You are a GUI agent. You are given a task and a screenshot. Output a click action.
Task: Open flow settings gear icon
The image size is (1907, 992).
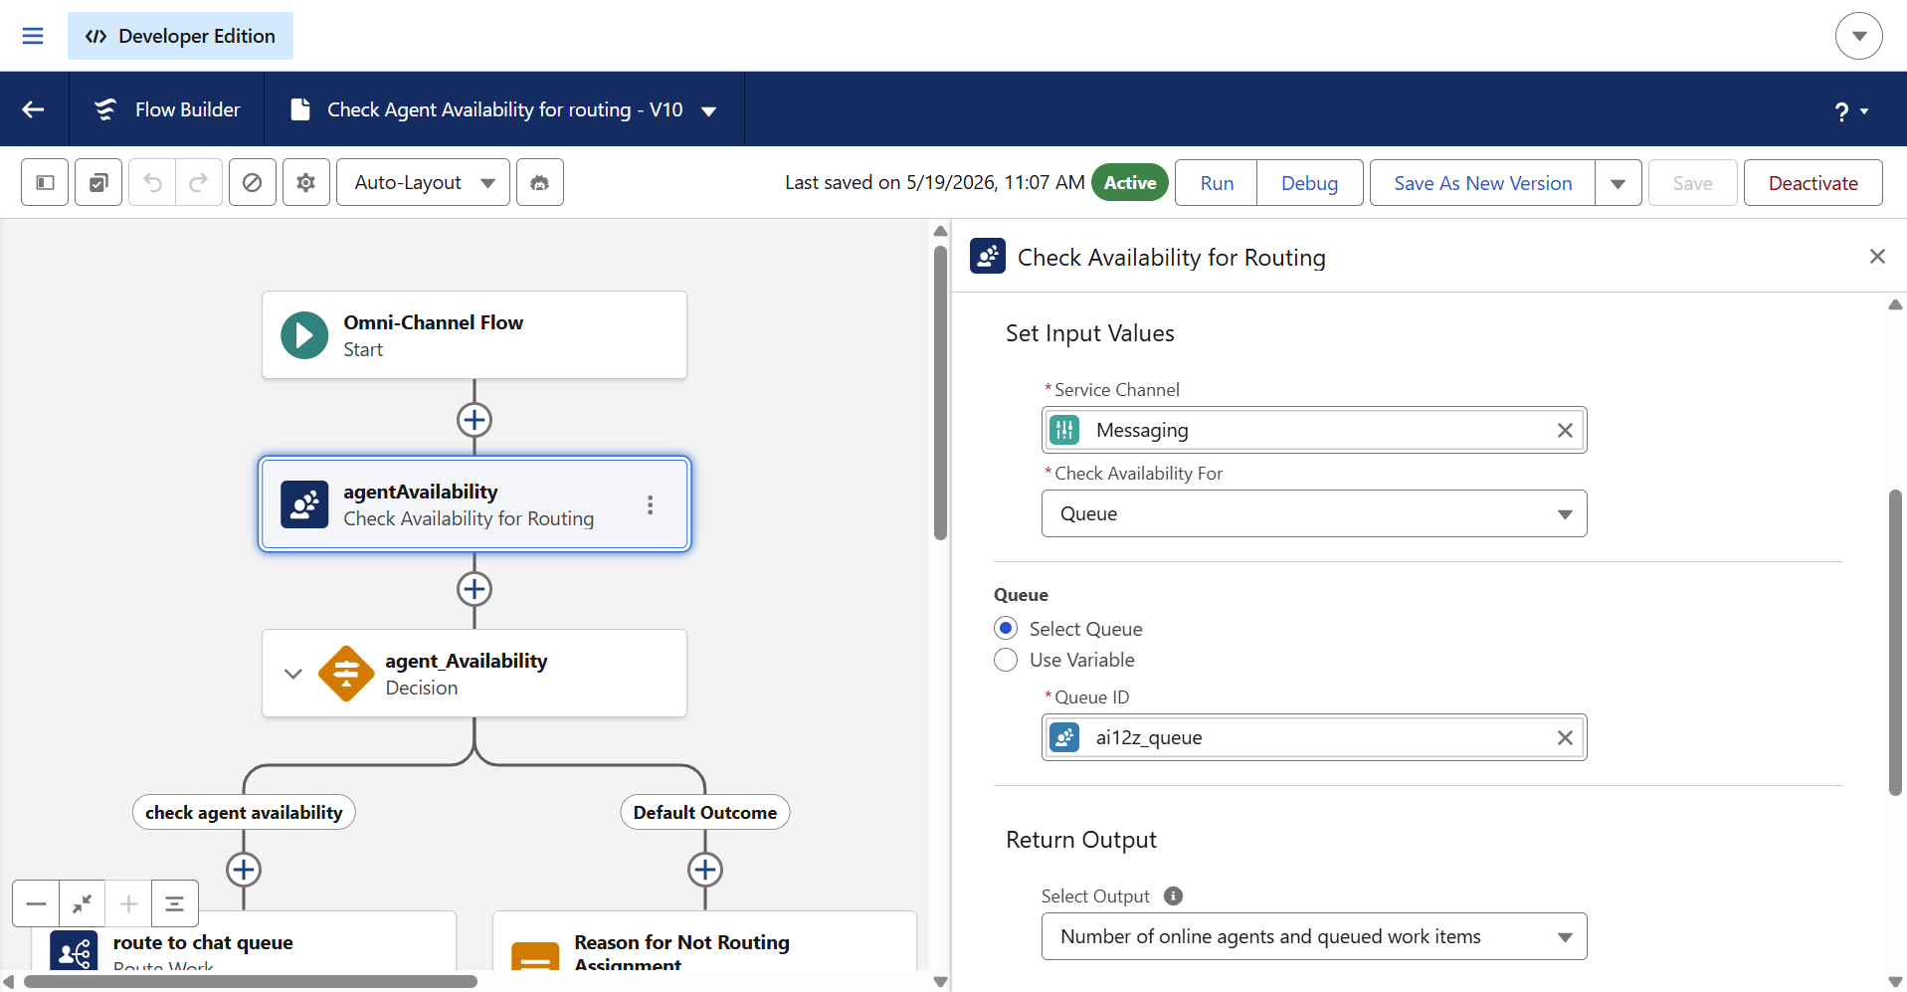click(x=306, y=182)
